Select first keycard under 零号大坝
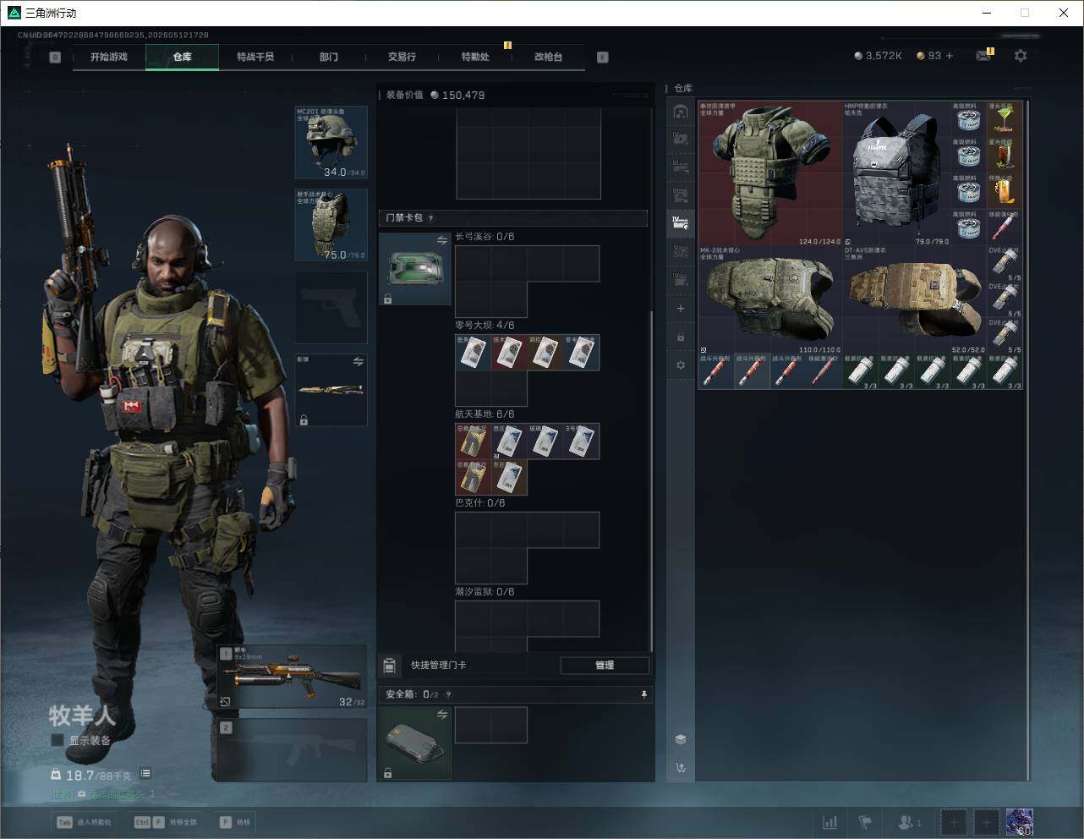This screenshot has width=1084, height=839. click(x=473, y=353)
